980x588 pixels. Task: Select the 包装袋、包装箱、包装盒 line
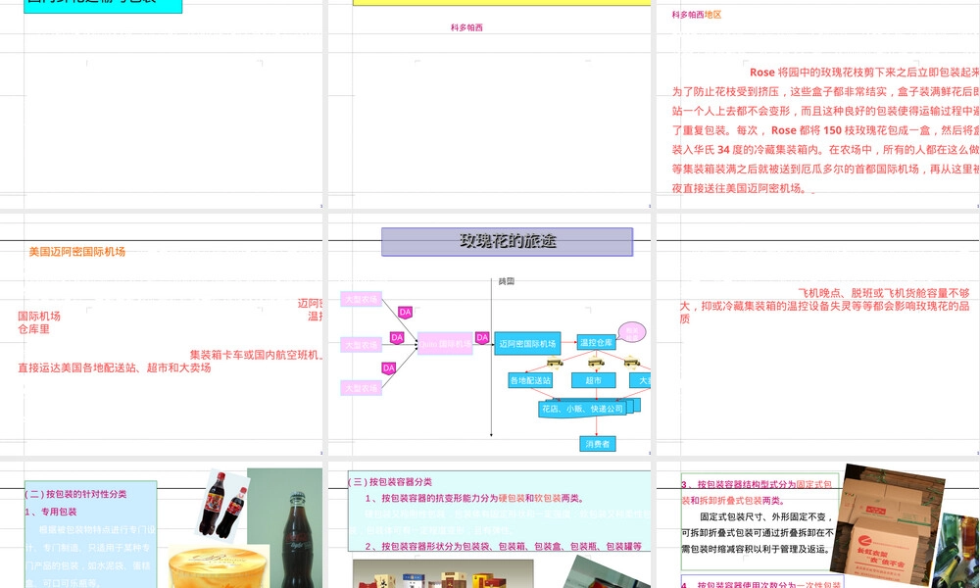(x=504, y=546)
